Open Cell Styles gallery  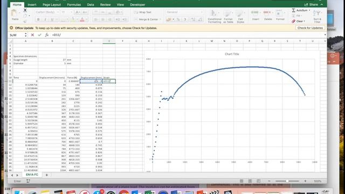tap(240, 16)
